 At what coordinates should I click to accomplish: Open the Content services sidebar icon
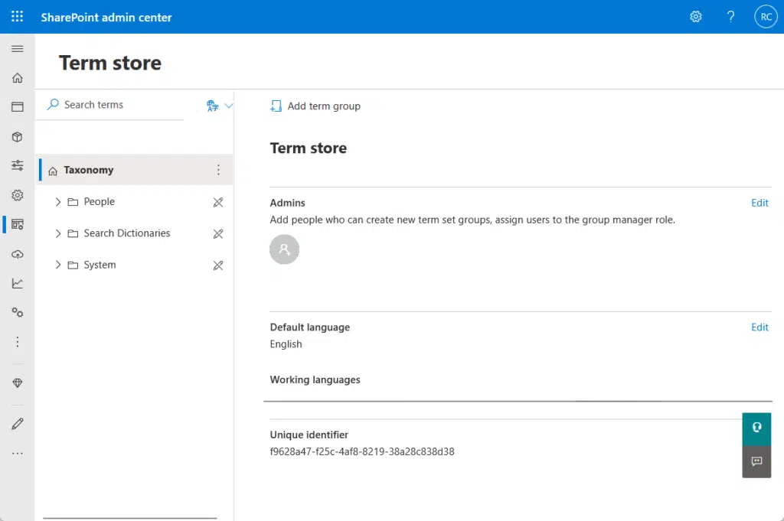point(18,225)
